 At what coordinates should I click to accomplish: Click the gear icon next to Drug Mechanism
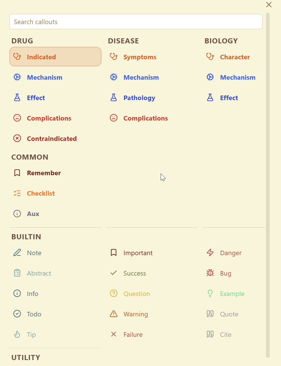tap(17, 77)
